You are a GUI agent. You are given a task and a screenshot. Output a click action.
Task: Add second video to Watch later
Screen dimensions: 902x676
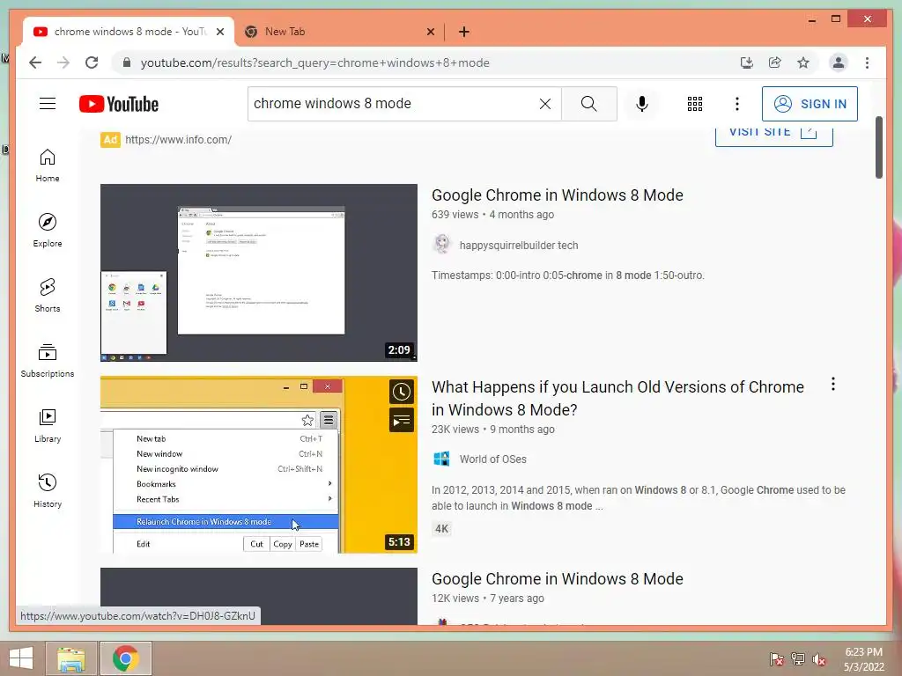[402, 392]
